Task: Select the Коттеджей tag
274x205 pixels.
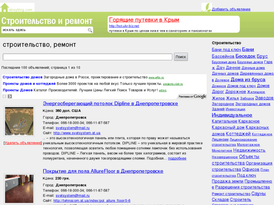Action: coord(238,134)
